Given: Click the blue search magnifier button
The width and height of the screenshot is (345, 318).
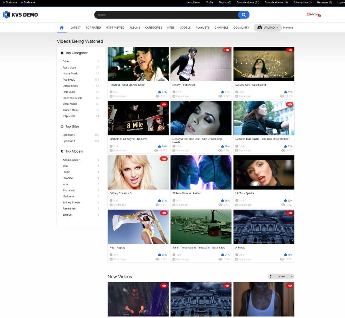Looking at the screenshot, I should pos(244,15).
